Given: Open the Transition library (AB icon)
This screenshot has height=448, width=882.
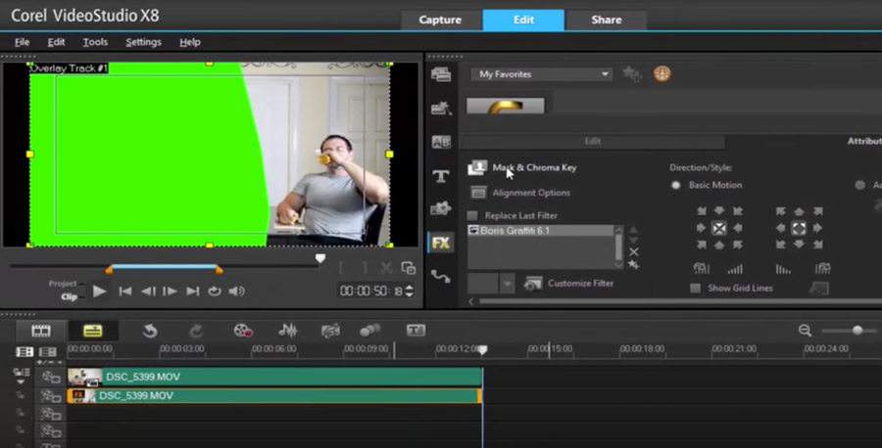Looking at the screenshot, I should coord(440,142).
